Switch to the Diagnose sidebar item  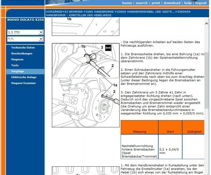[17, 60]
